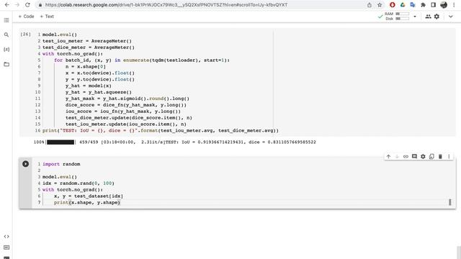
Task: Open the variables {x} inspector panel
Action: click(6, 50)
